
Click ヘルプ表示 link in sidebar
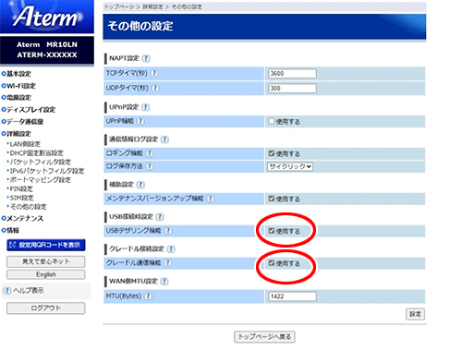(x=29, y=290)
